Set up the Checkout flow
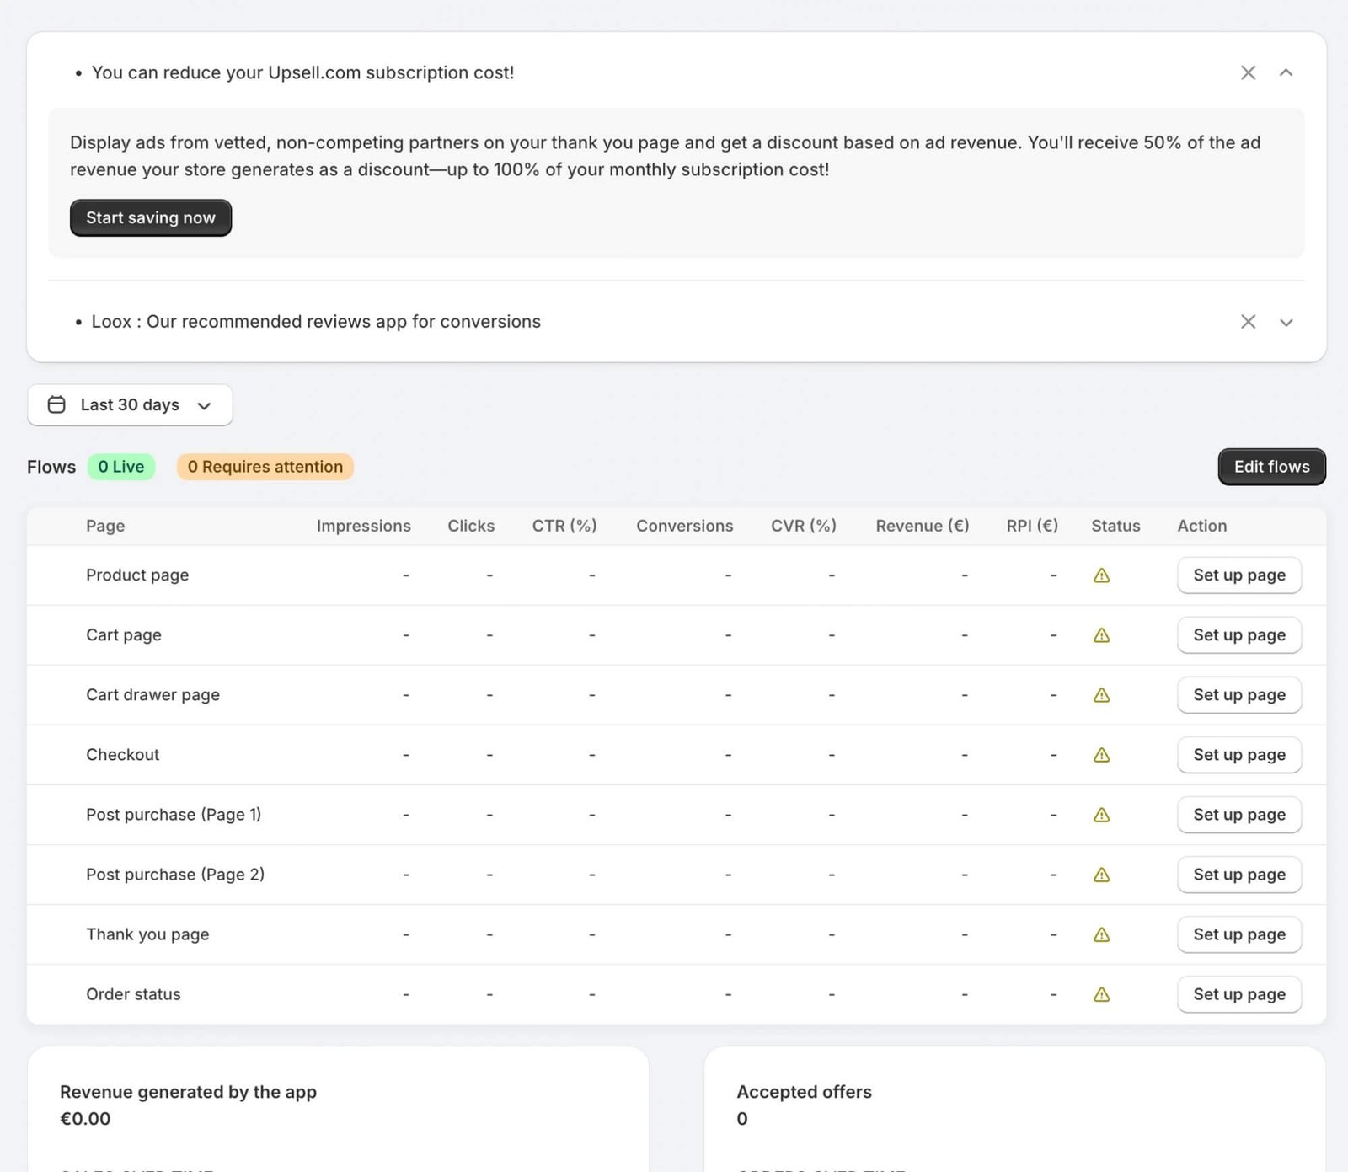The width and height of the screenshot is (1348, 1172). [1238, 755]
